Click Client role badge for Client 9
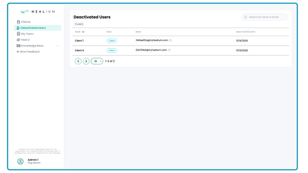Image resolution: width=308 pixels, height=173 pixels. [112, 51]
